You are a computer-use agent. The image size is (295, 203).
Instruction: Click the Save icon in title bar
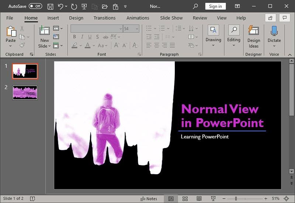tap(50, 6)
